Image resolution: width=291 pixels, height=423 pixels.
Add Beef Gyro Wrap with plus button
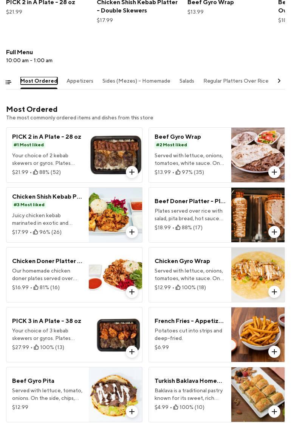(x=274, y=172)
